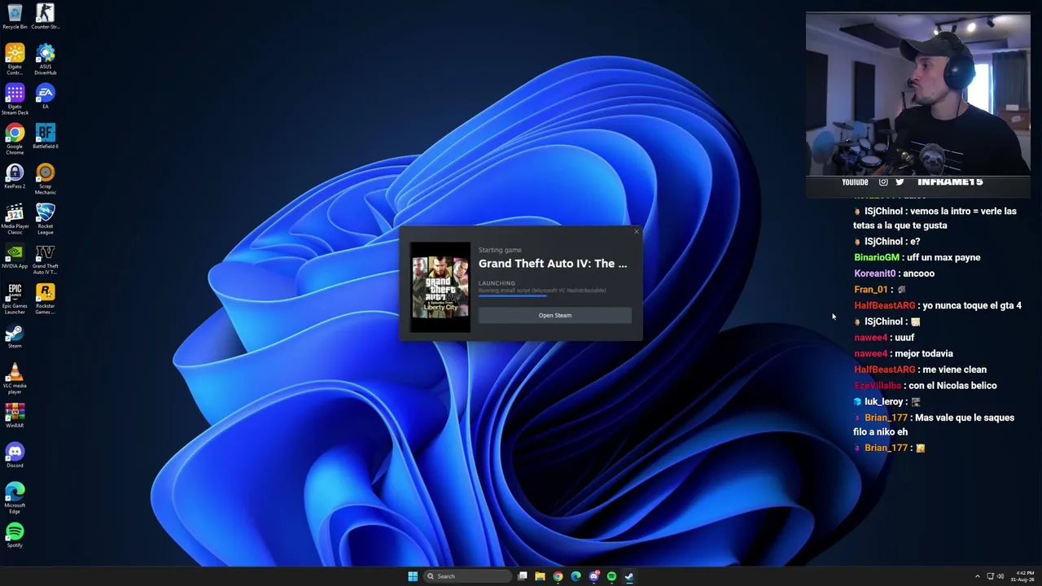Switch to Steam on the taskbar

pyautogui.click(x=629, y=576)
